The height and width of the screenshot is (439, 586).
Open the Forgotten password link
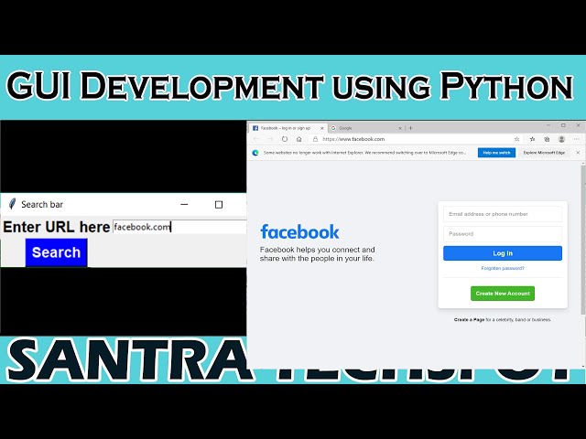(x=503, y=268)
